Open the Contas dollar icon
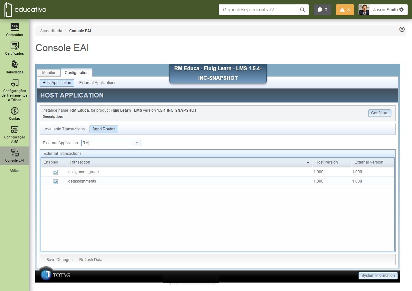Viewport: 412px width, 291px height. [x=14, y=111]
